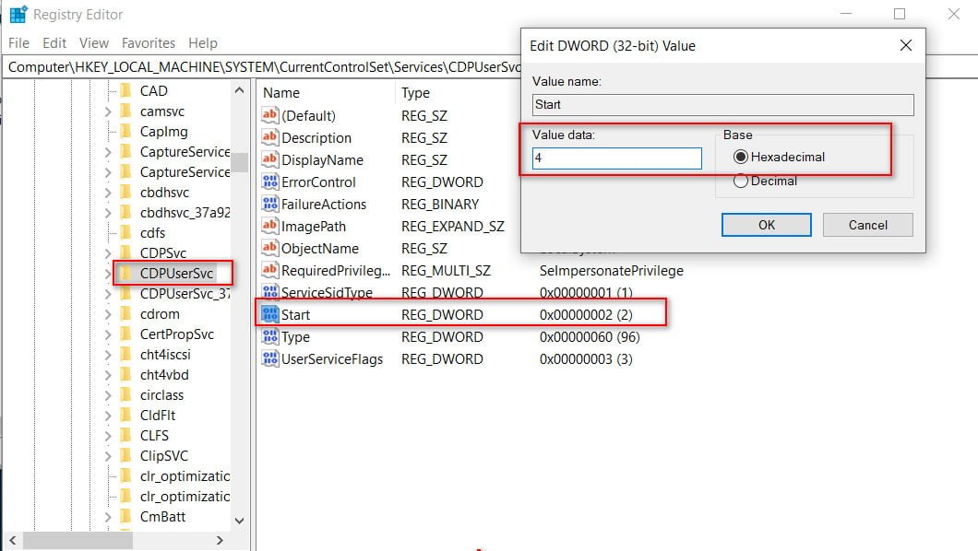Click the 0x00000060 (96) data value

590,337
